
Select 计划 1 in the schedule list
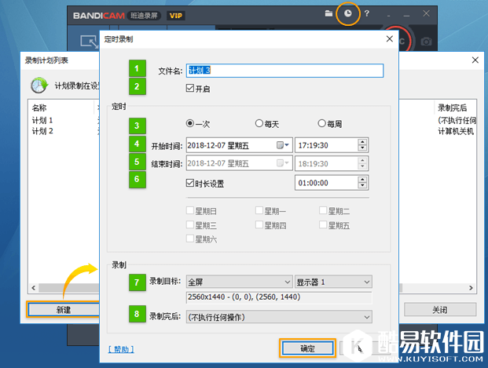pos(42,120)
